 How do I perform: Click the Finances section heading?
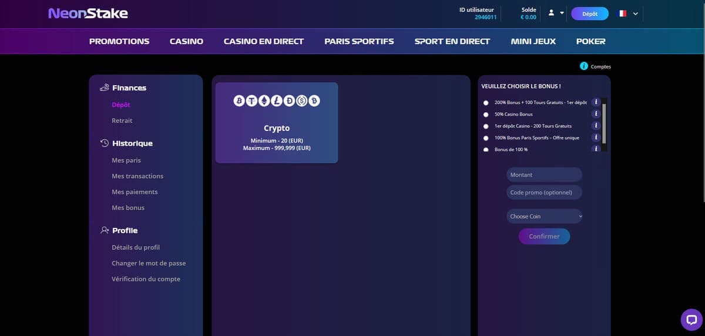click(129, 88)
